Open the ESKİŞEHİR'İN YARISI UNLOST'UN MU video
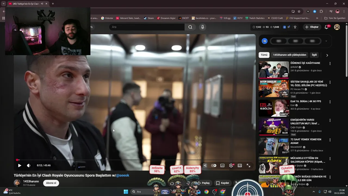This screenshot has width=348, height=196. 305,121
